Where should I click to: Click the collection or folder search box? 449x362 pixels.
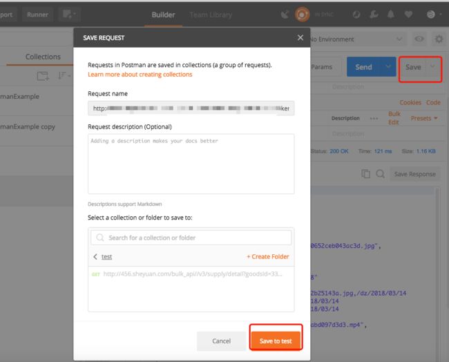pos(191,238)
